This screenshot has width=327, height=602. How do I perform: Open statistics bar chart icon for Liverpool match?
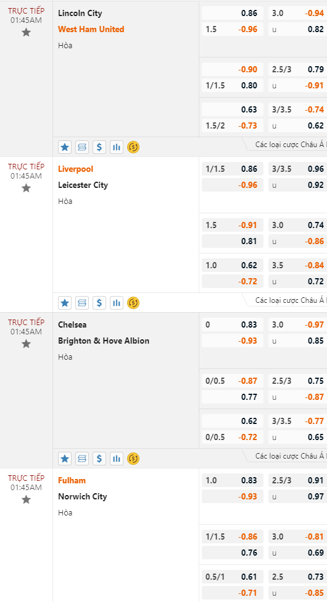coord(117,303)
